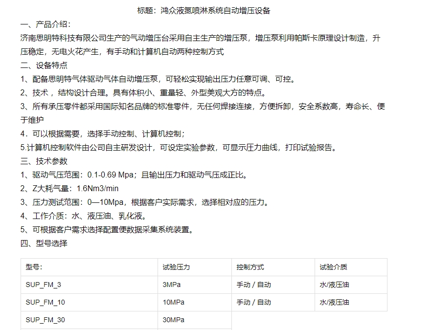Screen dimensions: 433x330
Task: Click line 3、压力测试范围：0—10Mpa
Action: pyautogui.click(x=145, y=202)
